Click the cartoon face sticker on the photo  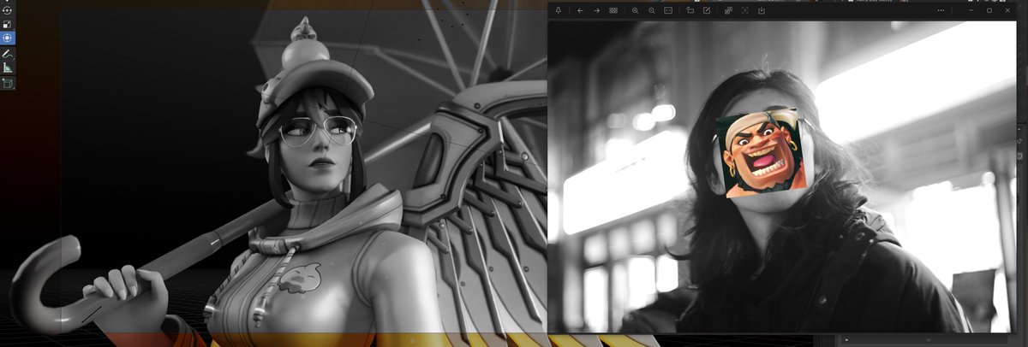(x=762, y=153)
